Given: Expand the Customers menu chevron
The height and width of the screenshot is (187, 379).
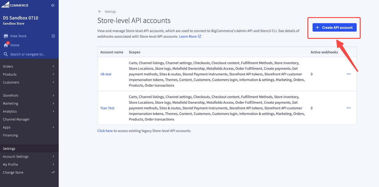Looking at the screenshot, I should [x=53, y=82].
